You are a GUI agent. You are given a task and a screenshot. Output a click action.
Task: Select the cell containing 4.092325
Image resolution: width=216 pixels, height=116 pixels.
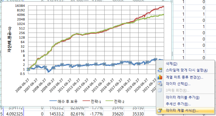[13, 114]
